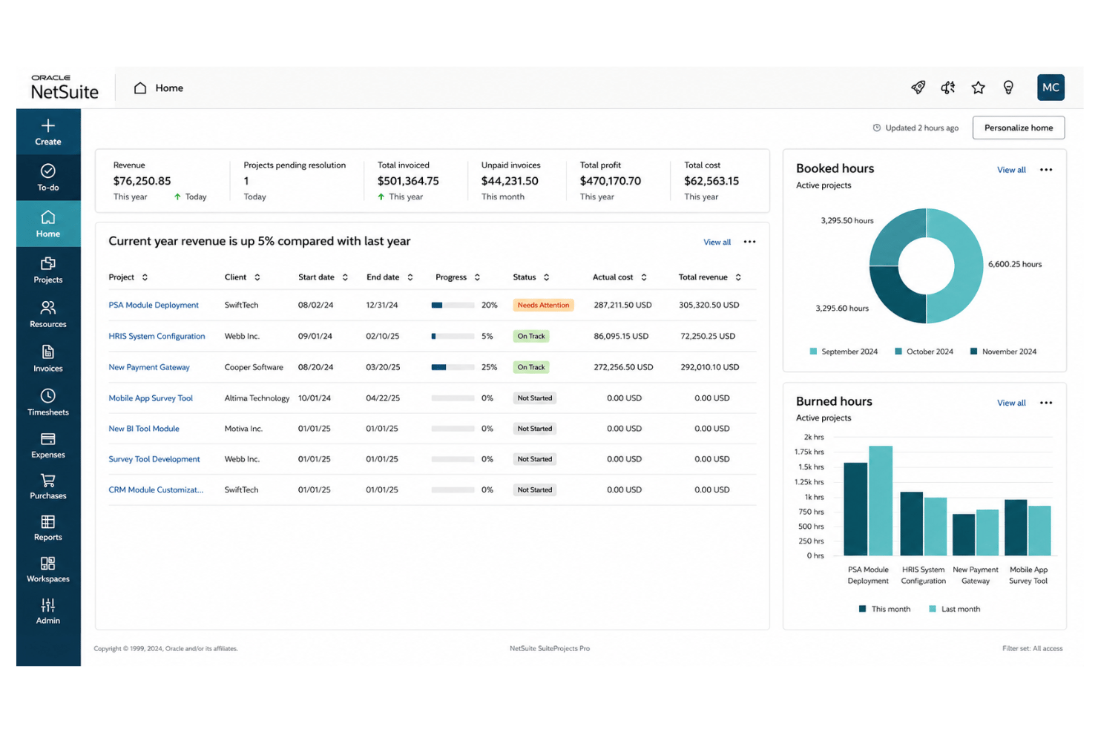The width and height of the screenshot is (1098, 732).
Task: Open Admin sliders icon
Action: click(48, 605)
